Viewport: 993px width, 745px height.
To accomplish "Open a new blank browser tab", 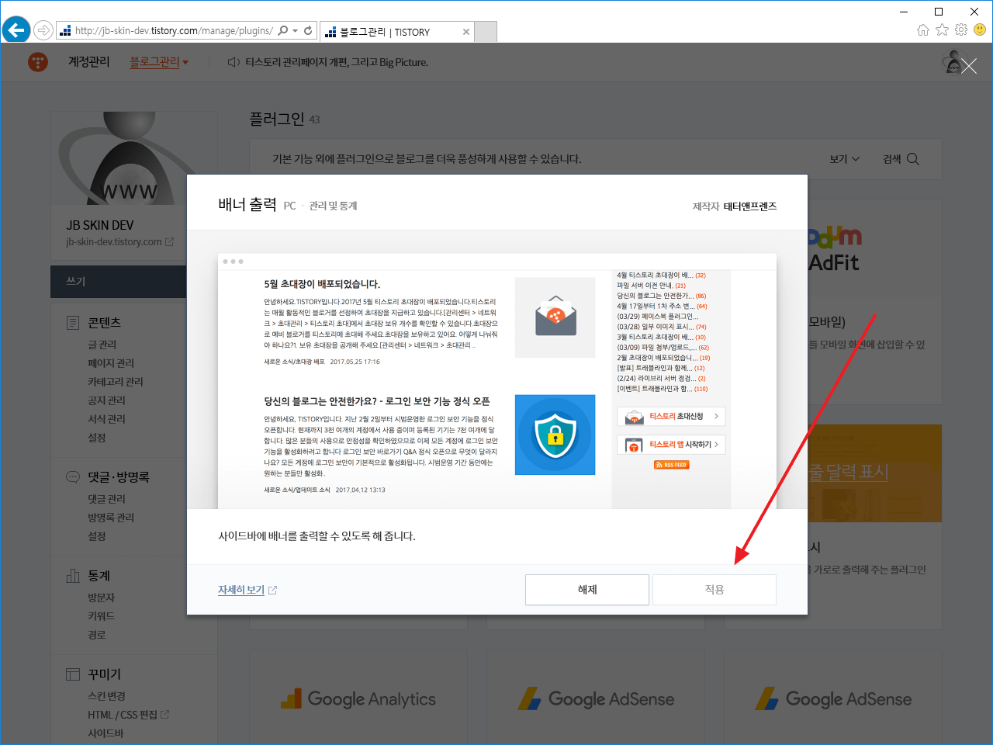I will click(x=486, y=32).
